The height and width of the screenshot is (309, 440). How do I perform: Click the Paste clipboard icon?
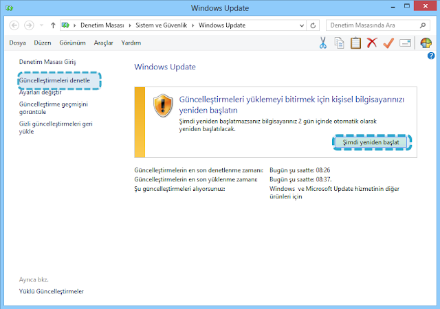pos(355,43)
